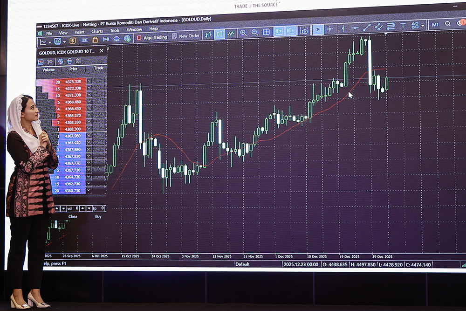Click Buy in the depth of market
466x311 pixels.
point(98,216)
